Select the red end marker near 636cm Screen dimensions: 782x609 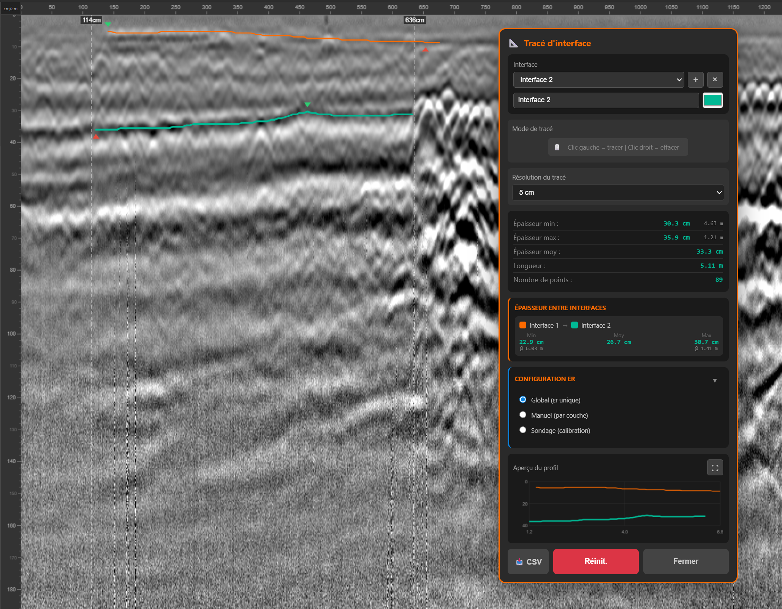pos(425,49)
